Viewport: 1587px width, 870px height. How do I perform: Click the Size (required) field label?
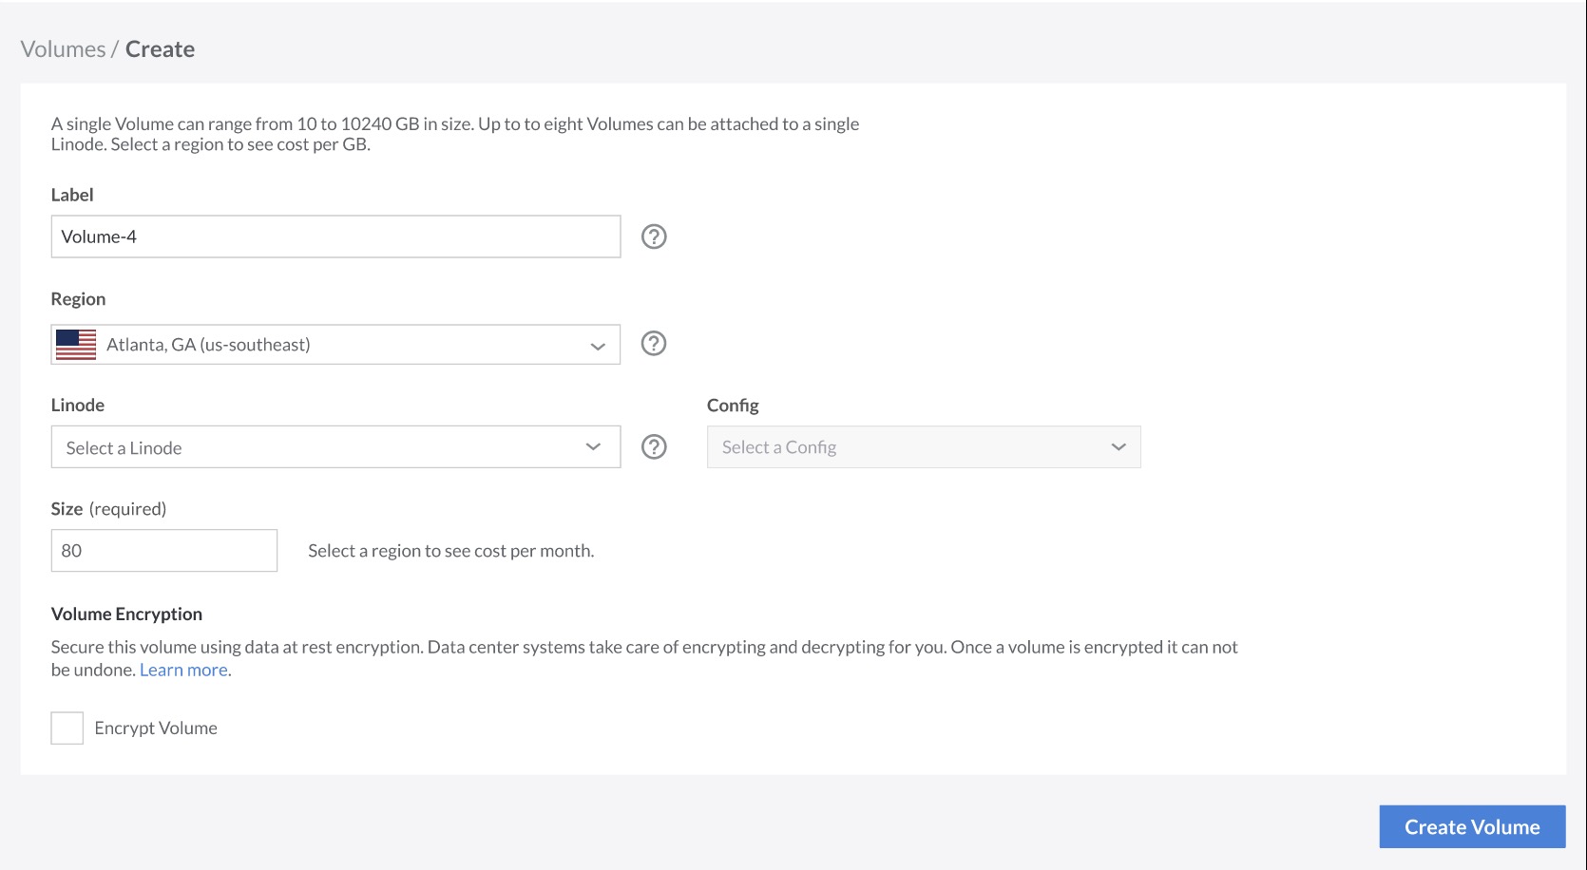coord(108,509)
